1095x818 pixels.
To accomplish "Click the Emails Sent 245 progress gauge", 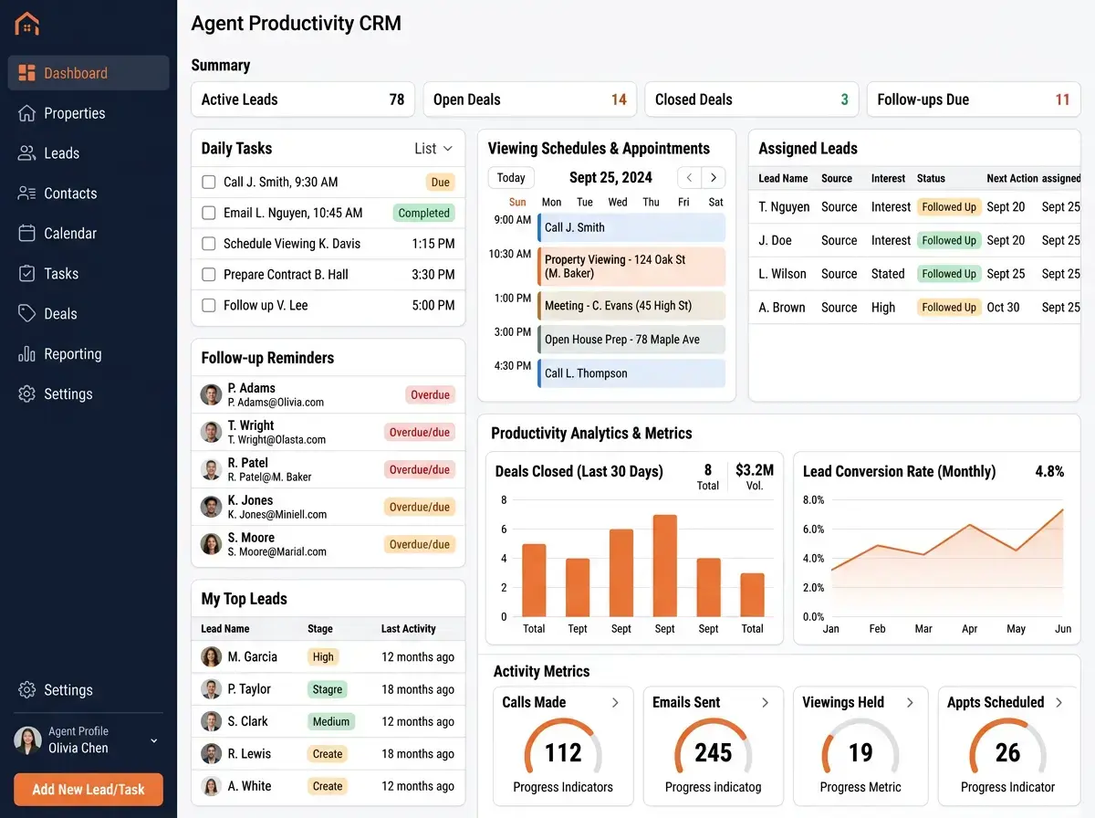I will click(713, 749).
